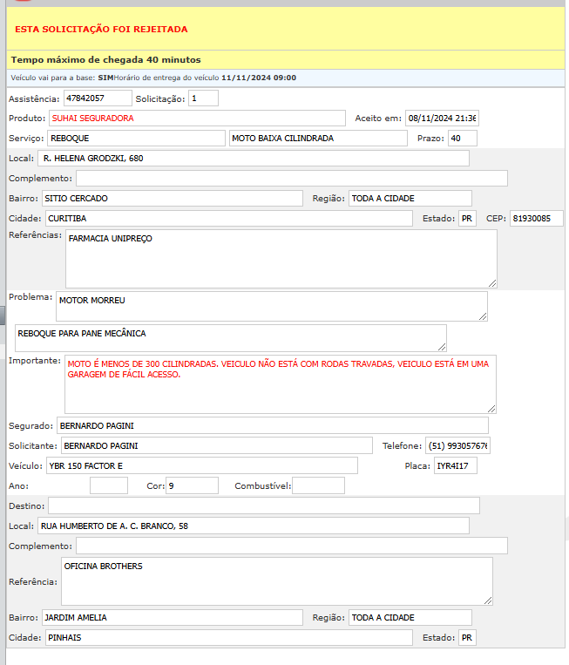Focus the Aceito em date field
This screenshot has width=569, height=665.
[442, 118]
